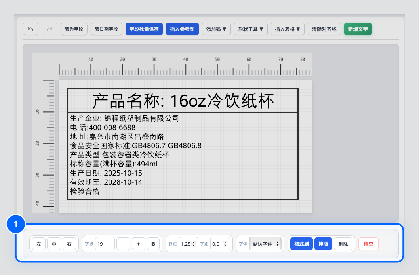
Task: Click 新增文字 to add new text
Action: pos(358,29)
